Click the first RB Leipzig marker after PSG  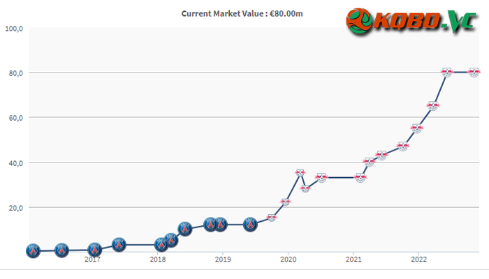pos(271,218)
